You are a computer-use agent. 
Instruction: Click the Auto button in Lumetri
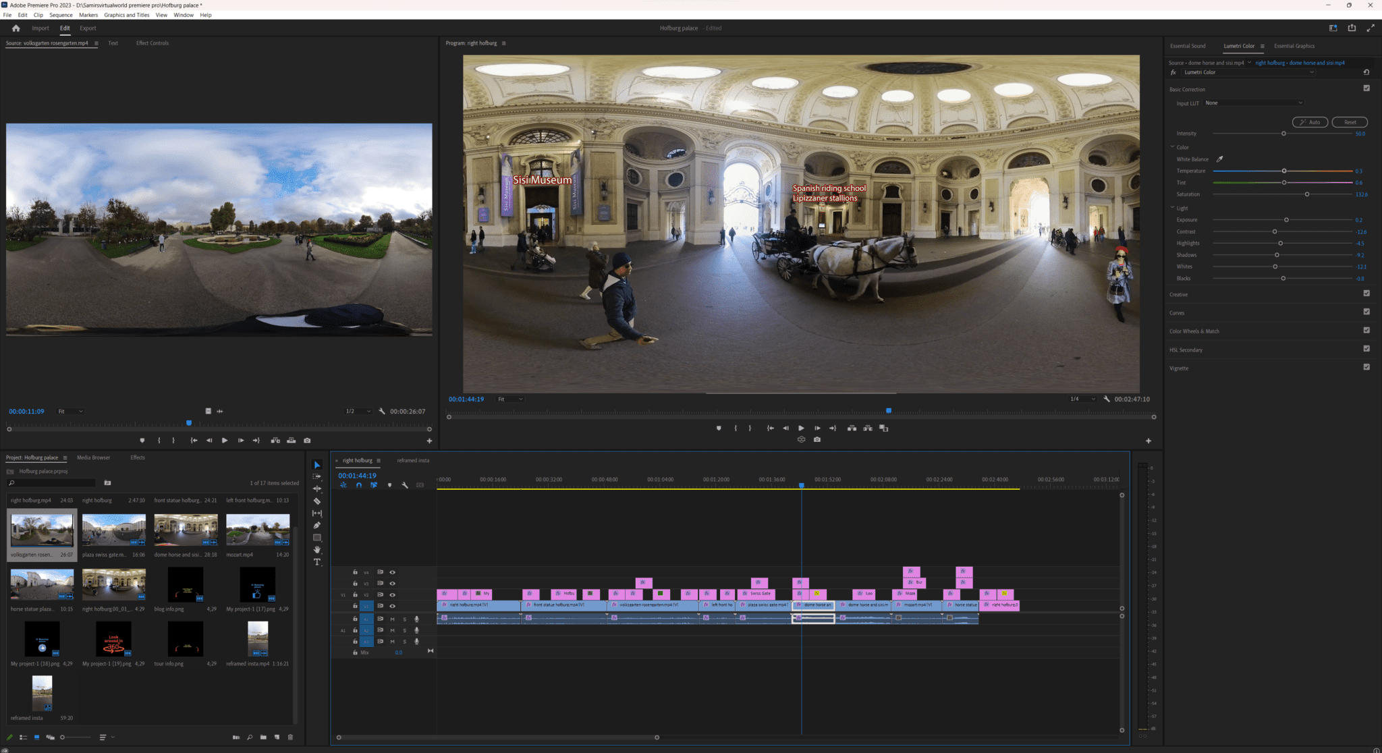1310,122
